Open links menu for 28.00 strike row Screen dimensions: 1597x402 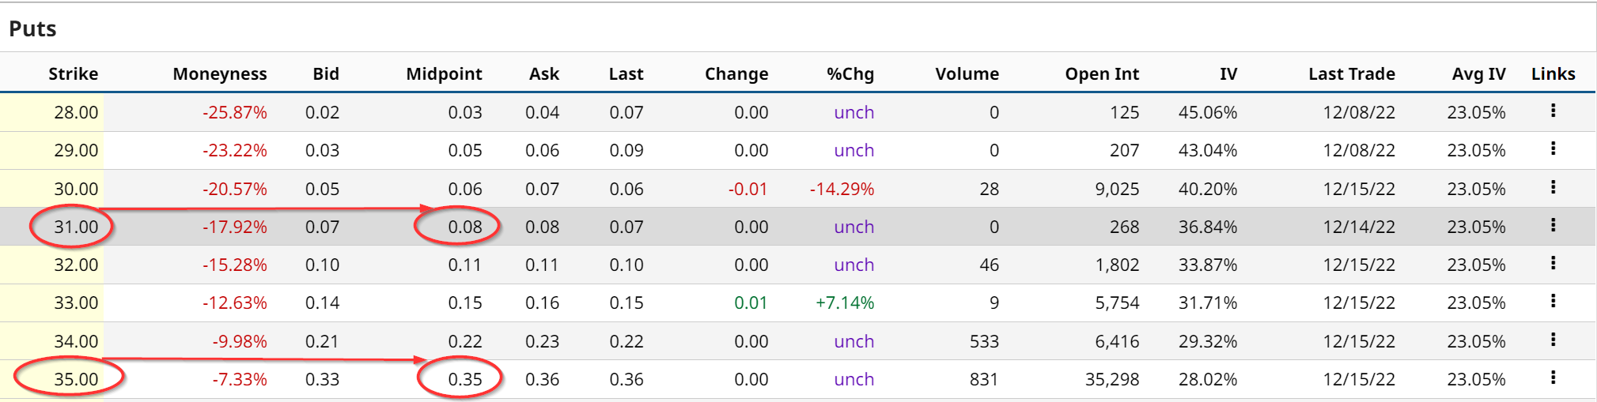pyautogui.click(x=1553, y=111)
